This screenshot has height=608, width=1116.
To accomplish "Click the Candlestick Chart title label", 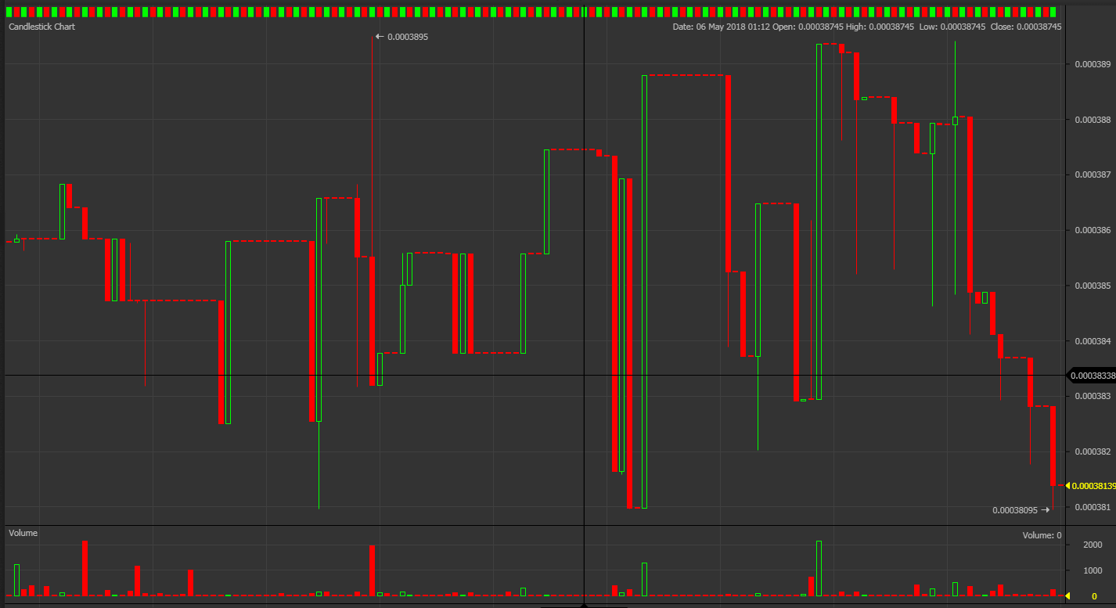I will (41, 26).
